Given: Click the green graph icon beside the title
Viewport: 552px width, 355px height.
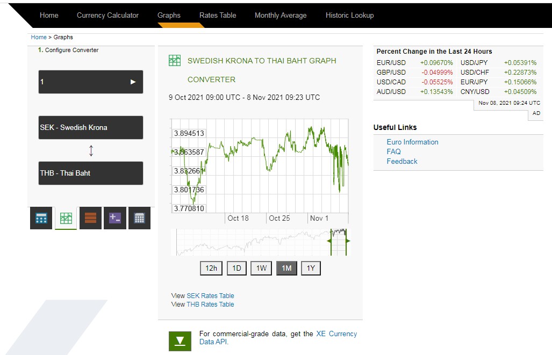Looking at the screenshot, I should click(175, 61).
